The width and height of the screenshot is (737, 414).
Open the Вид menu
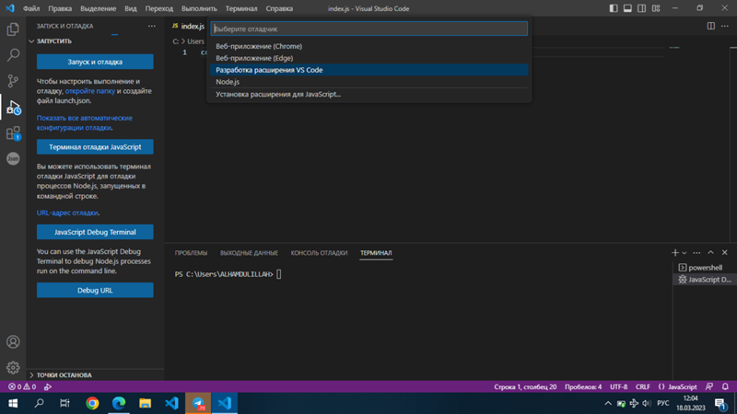click(x=131, y=8)
